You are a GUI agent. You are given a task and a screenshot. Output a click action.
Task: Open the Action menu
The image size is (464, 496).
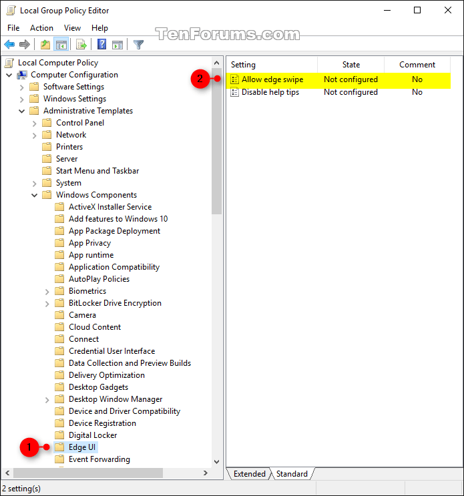41,28
